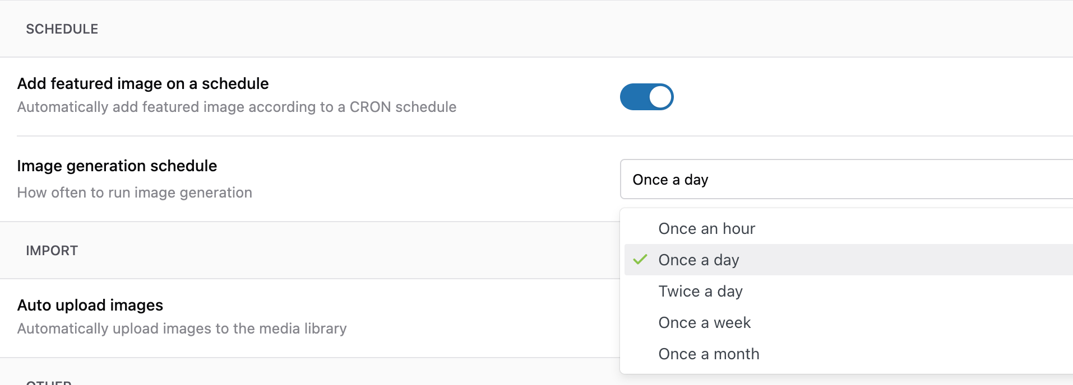
Task: Click the upload images to media library description
Action: point(182,328)
